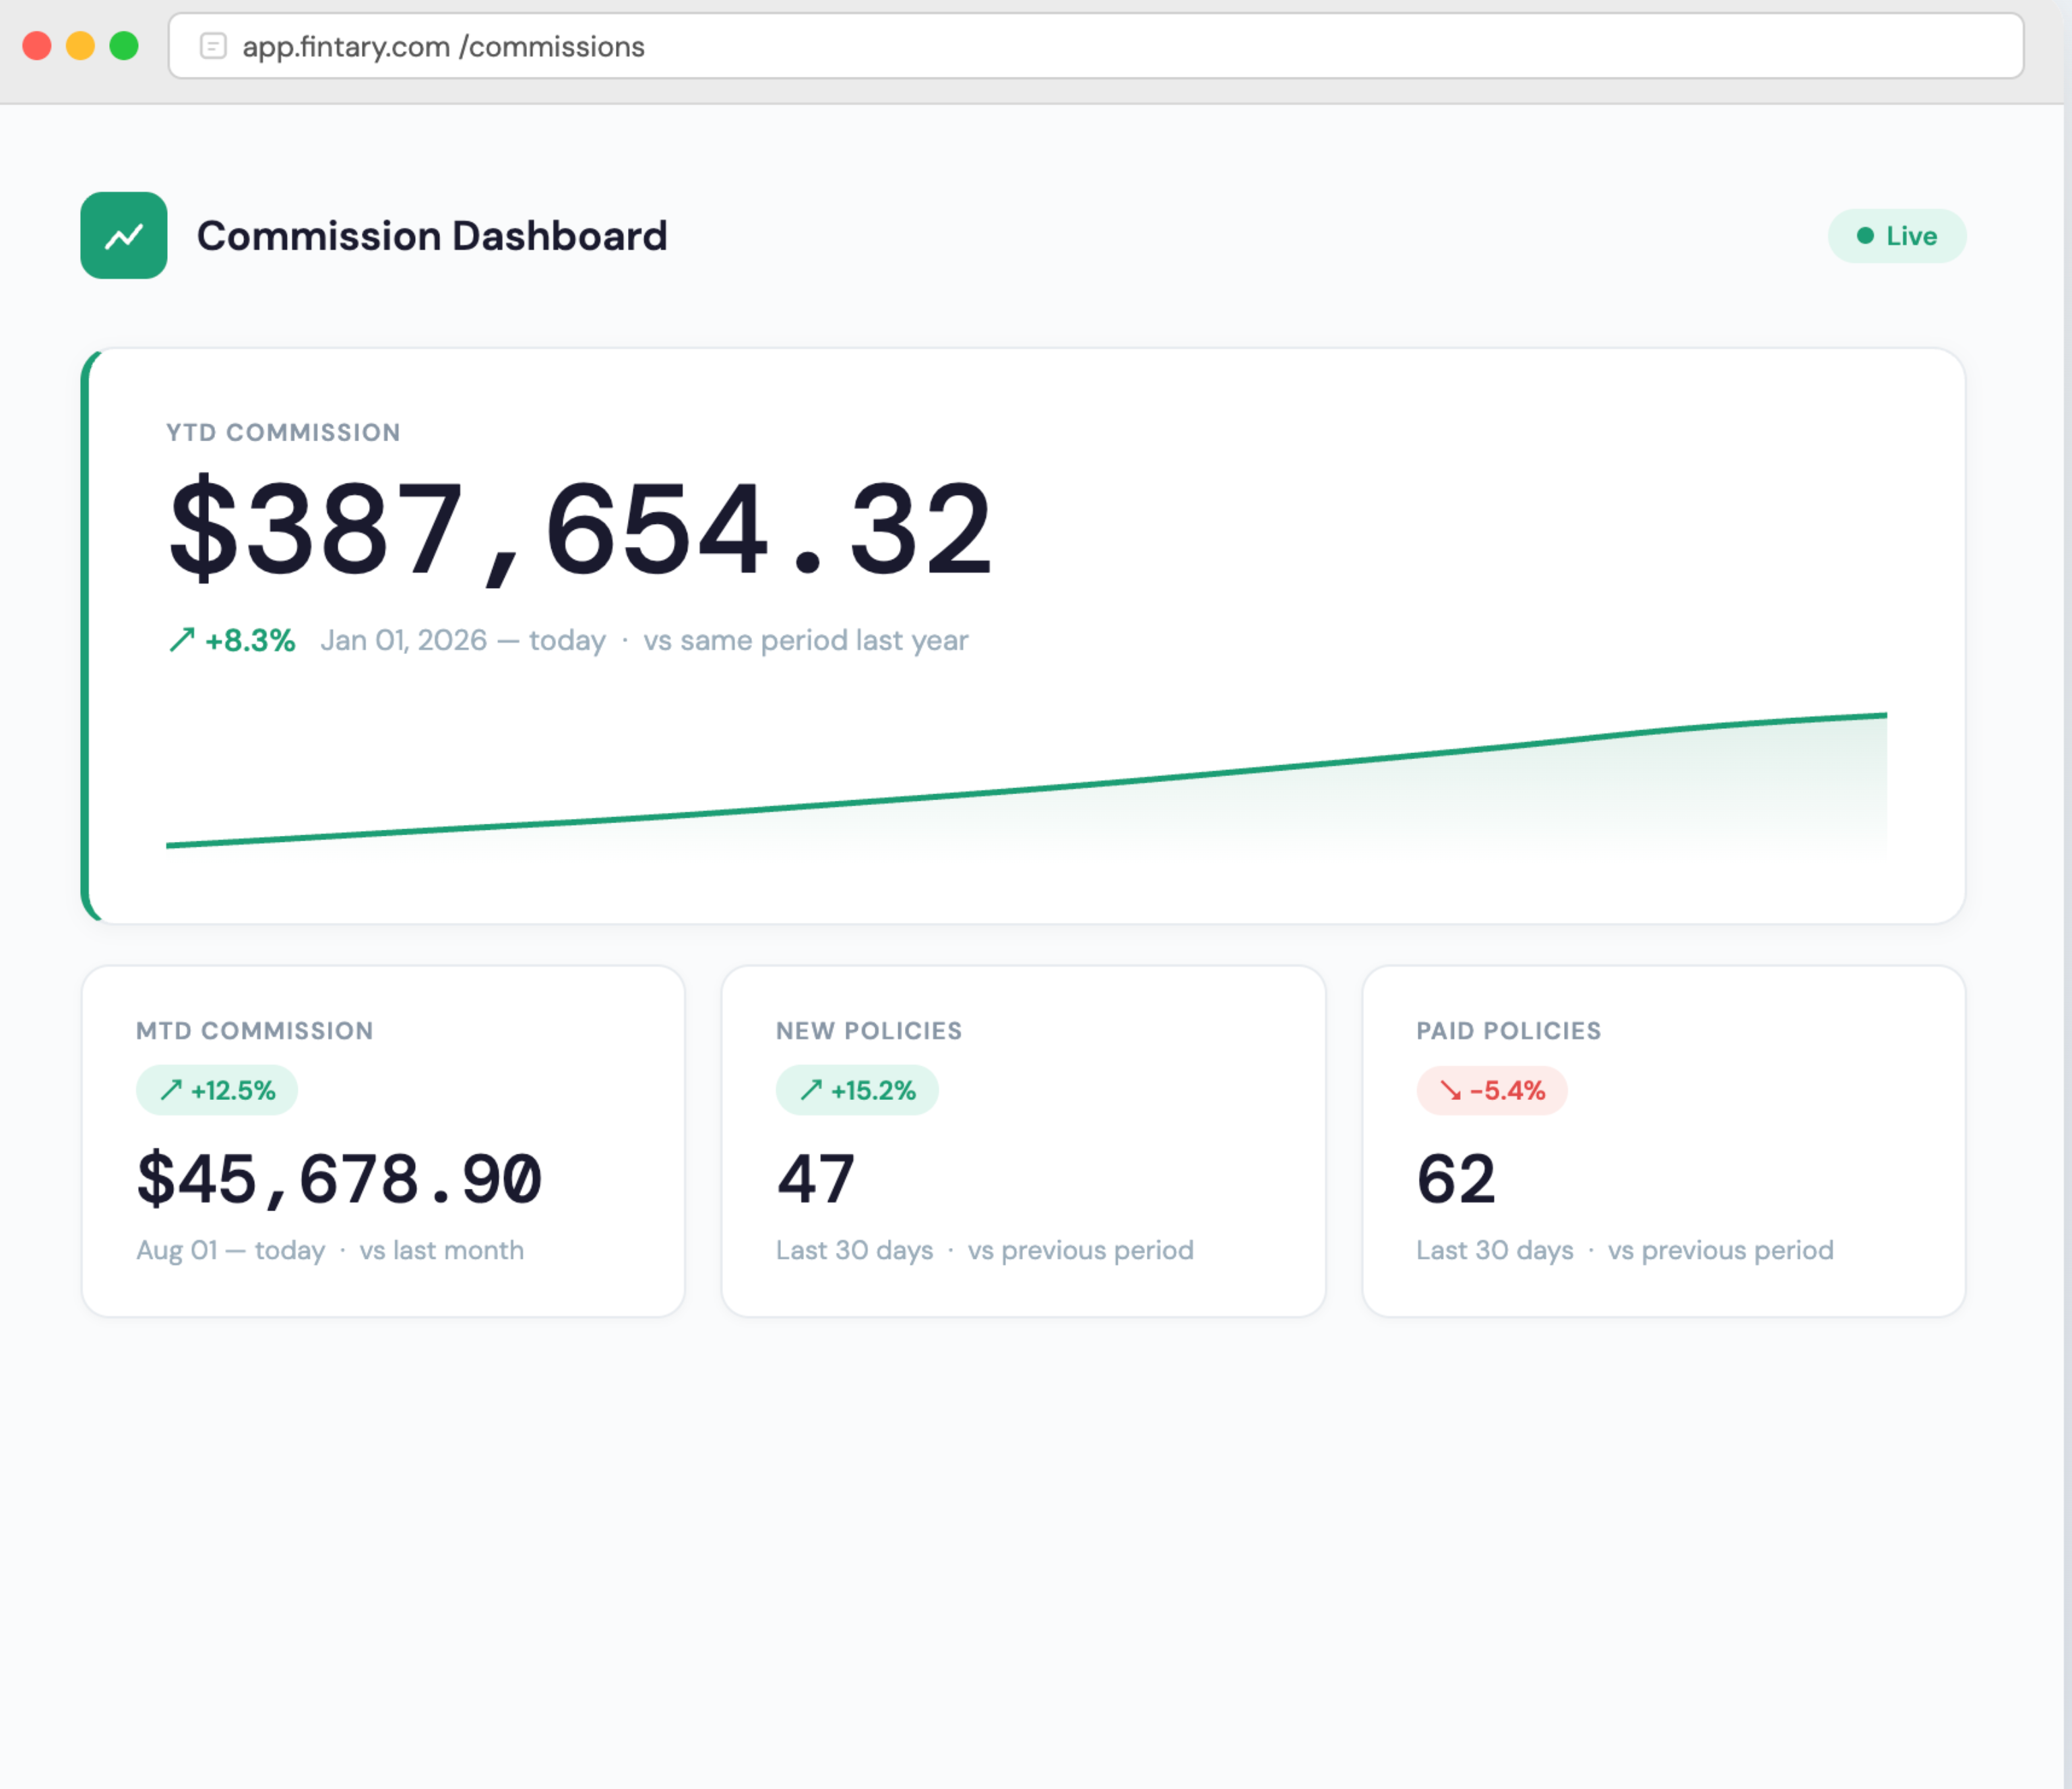Screen dimensions: 2072x1789
Task: Click 'vs previous period' under New Policies
Action: (x=1081, y=1250)
